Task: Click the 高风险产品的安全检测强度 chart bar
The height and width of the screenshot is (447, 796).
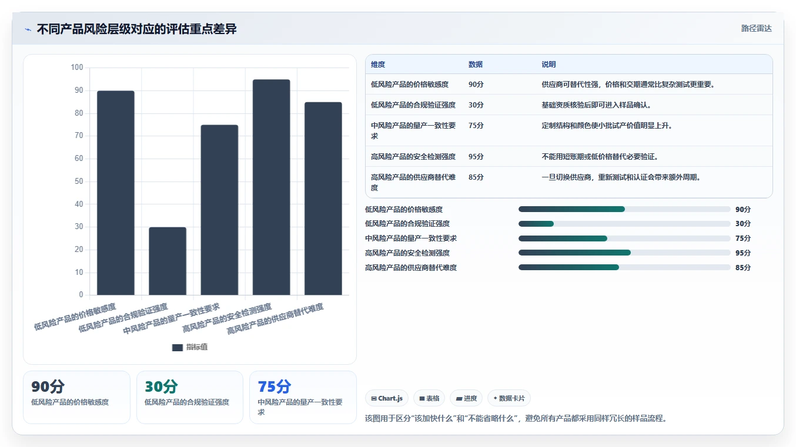Action: 272,187
